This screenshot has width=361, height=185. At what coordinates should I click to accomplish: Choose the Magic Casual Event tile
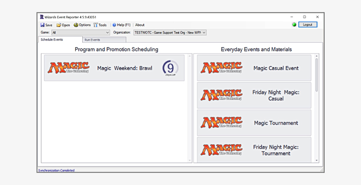254,68
